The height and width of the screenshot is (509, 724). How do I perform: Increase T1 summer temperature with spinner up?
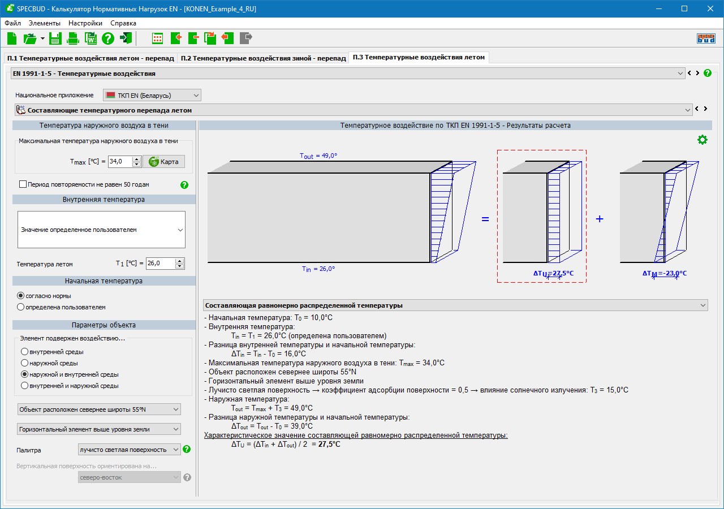point(180,261)
